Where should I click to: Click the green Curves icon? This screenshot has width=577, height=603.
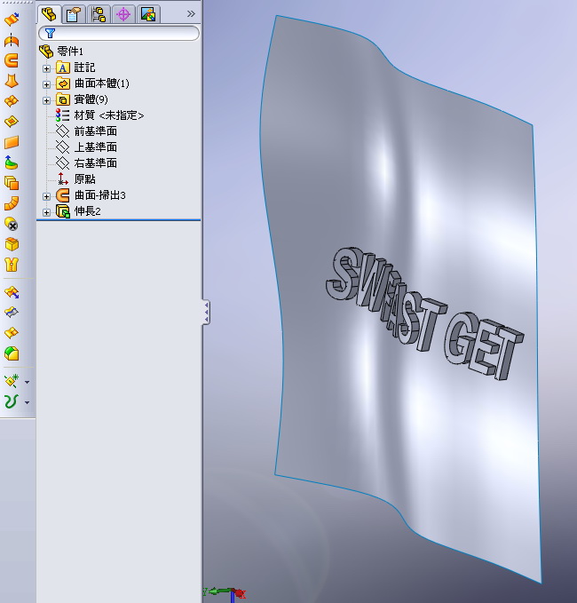(12, 401)
